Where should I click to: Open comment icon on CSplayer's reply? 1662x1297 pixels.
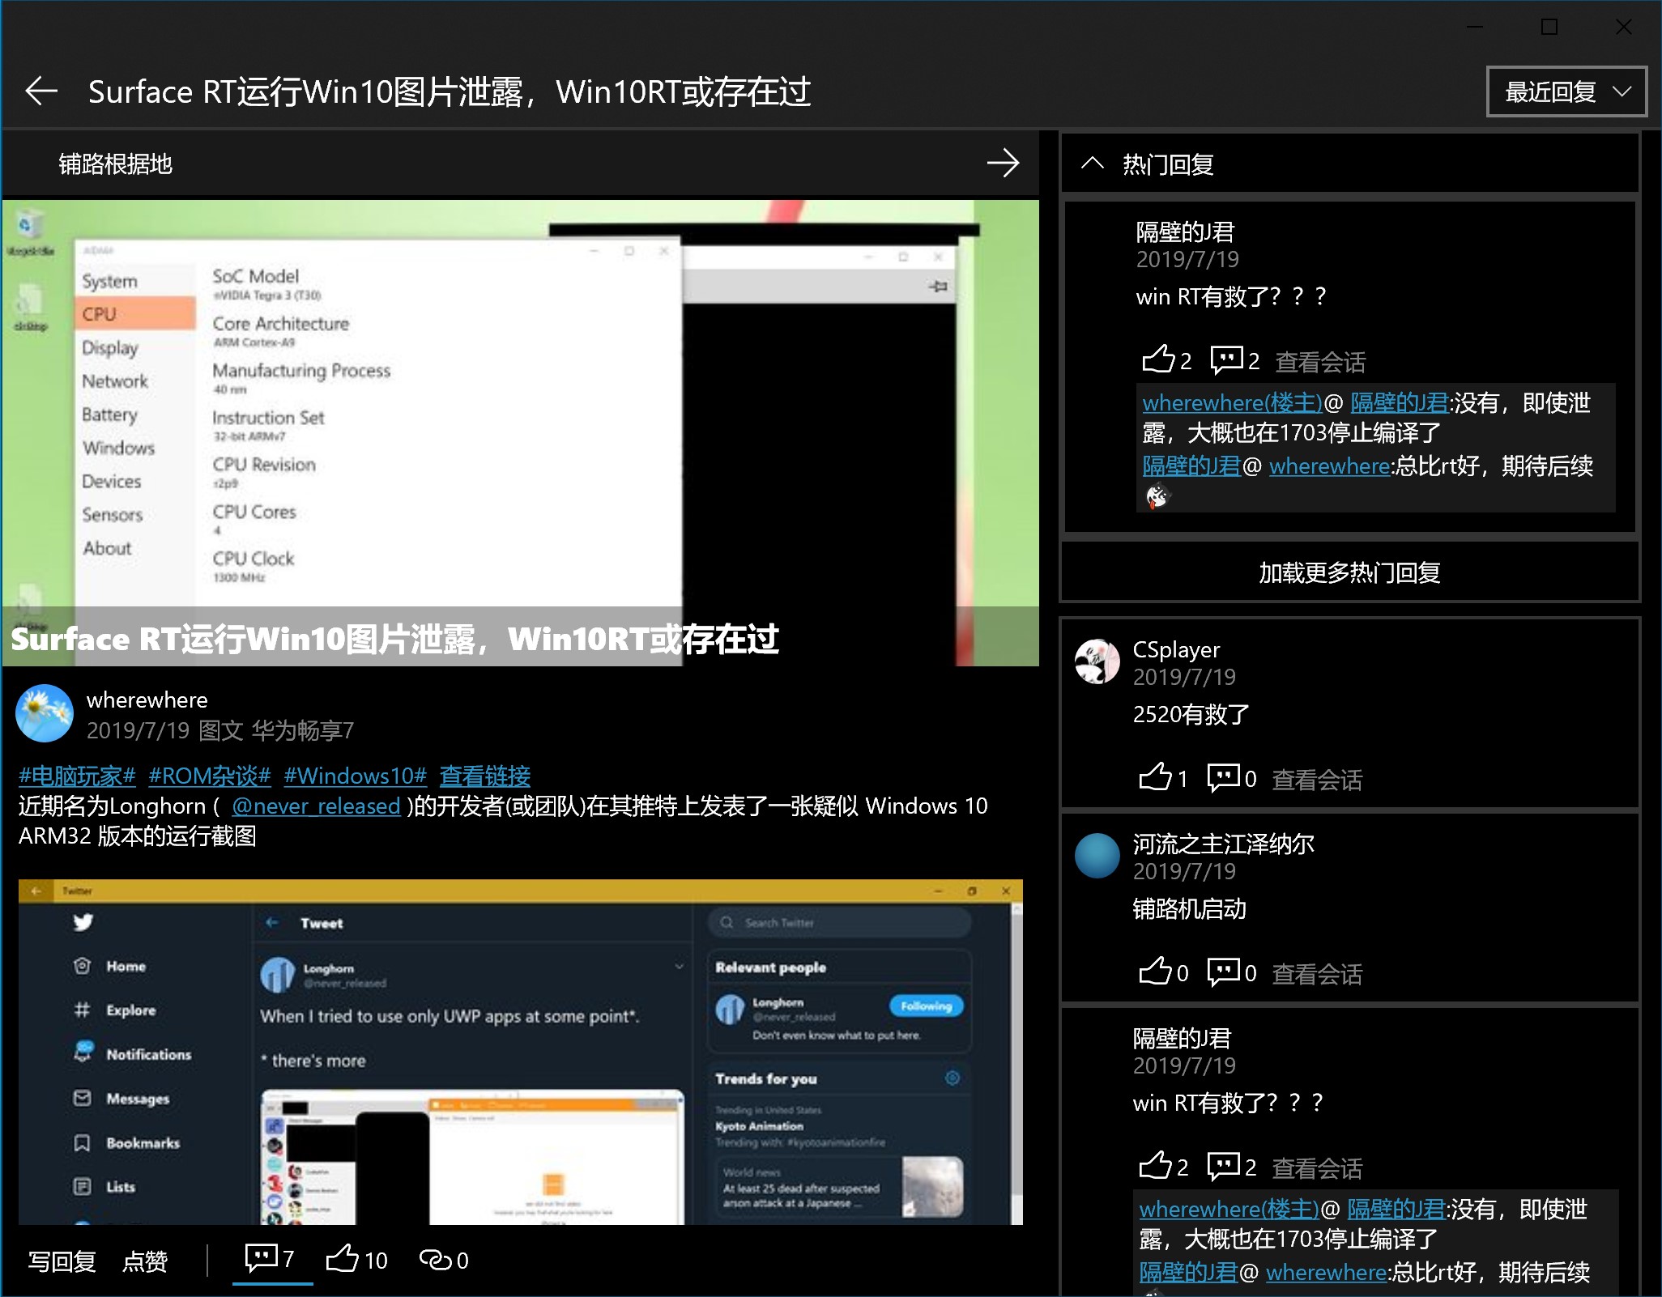click(1224, 777)
